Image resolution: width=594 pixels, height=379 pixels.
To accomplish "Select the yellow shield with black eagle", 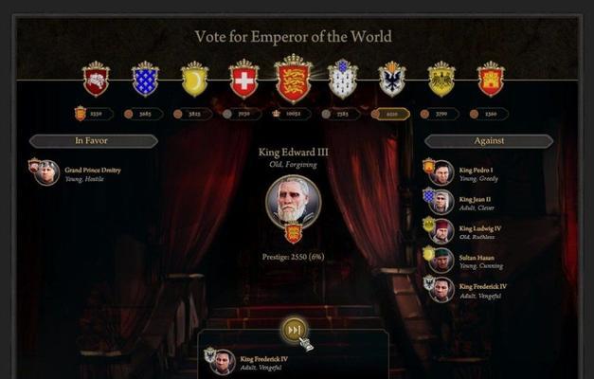I will click(441, 79).
